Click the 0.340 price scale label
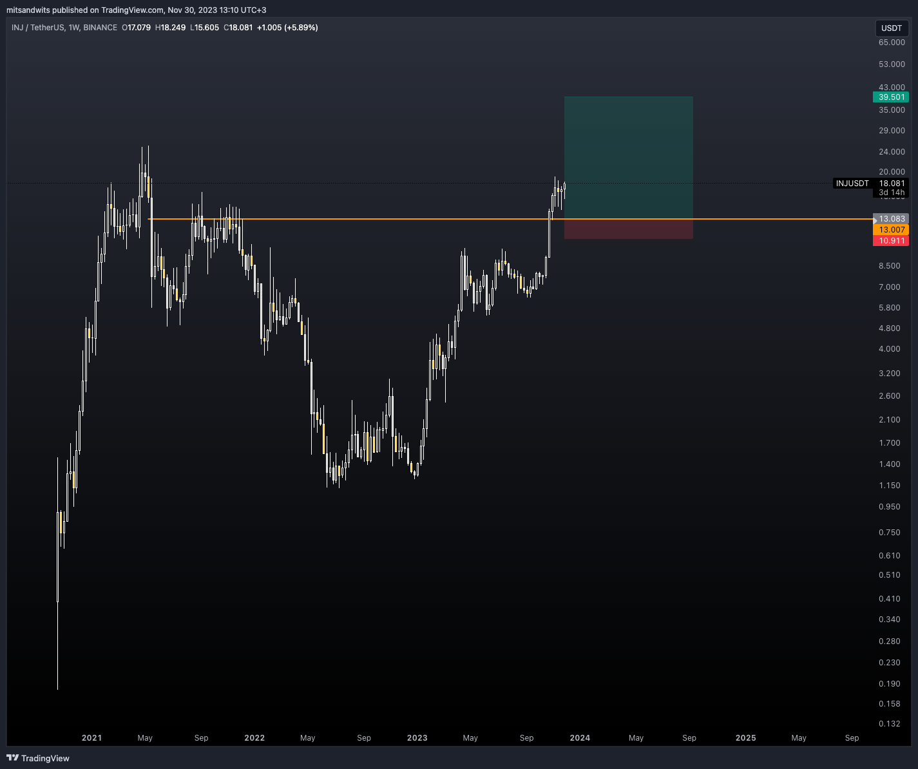This screenshot has width=918, height=769. pos(890,620)
